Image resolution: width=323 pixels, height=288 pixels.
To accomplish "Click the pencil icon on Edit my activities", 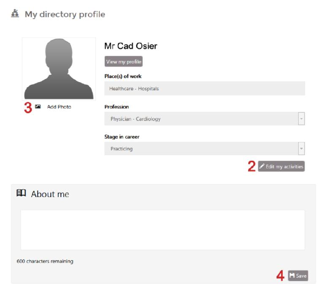I will pos(262,167).
